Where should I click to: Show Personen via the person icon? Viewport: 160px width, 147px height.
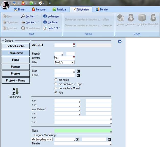131,18
